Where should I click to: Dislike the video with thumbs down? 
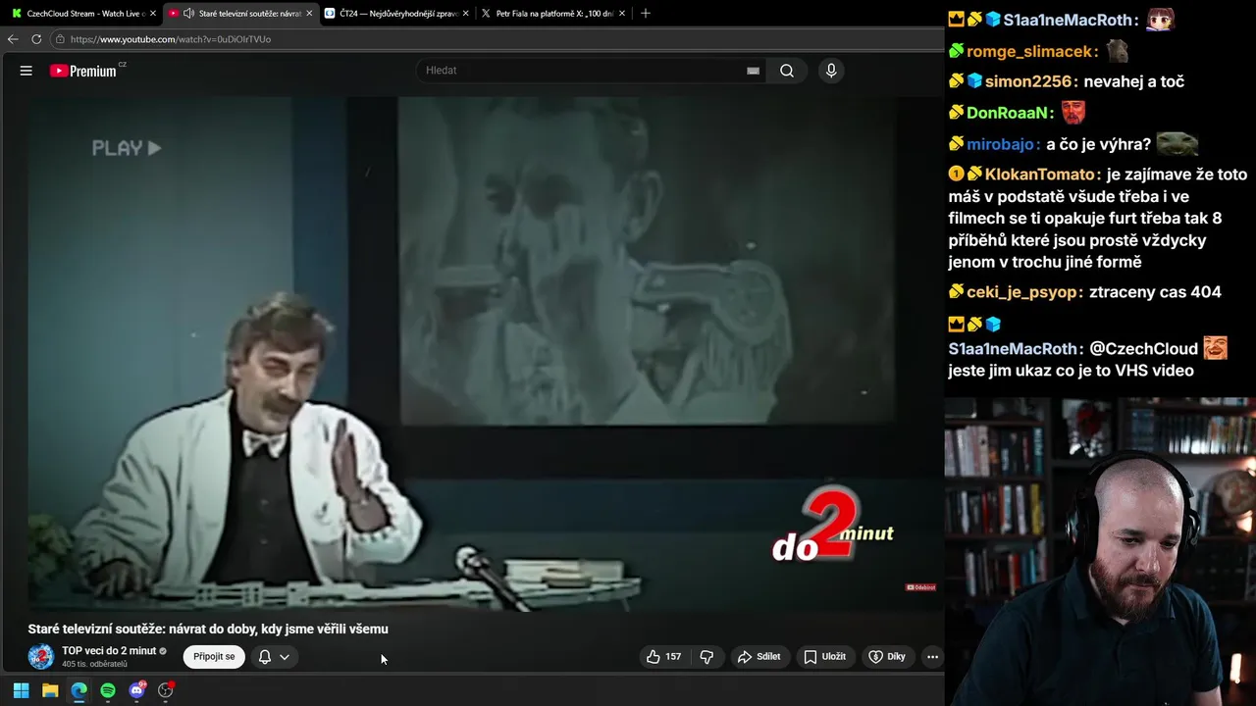(706, 657)
